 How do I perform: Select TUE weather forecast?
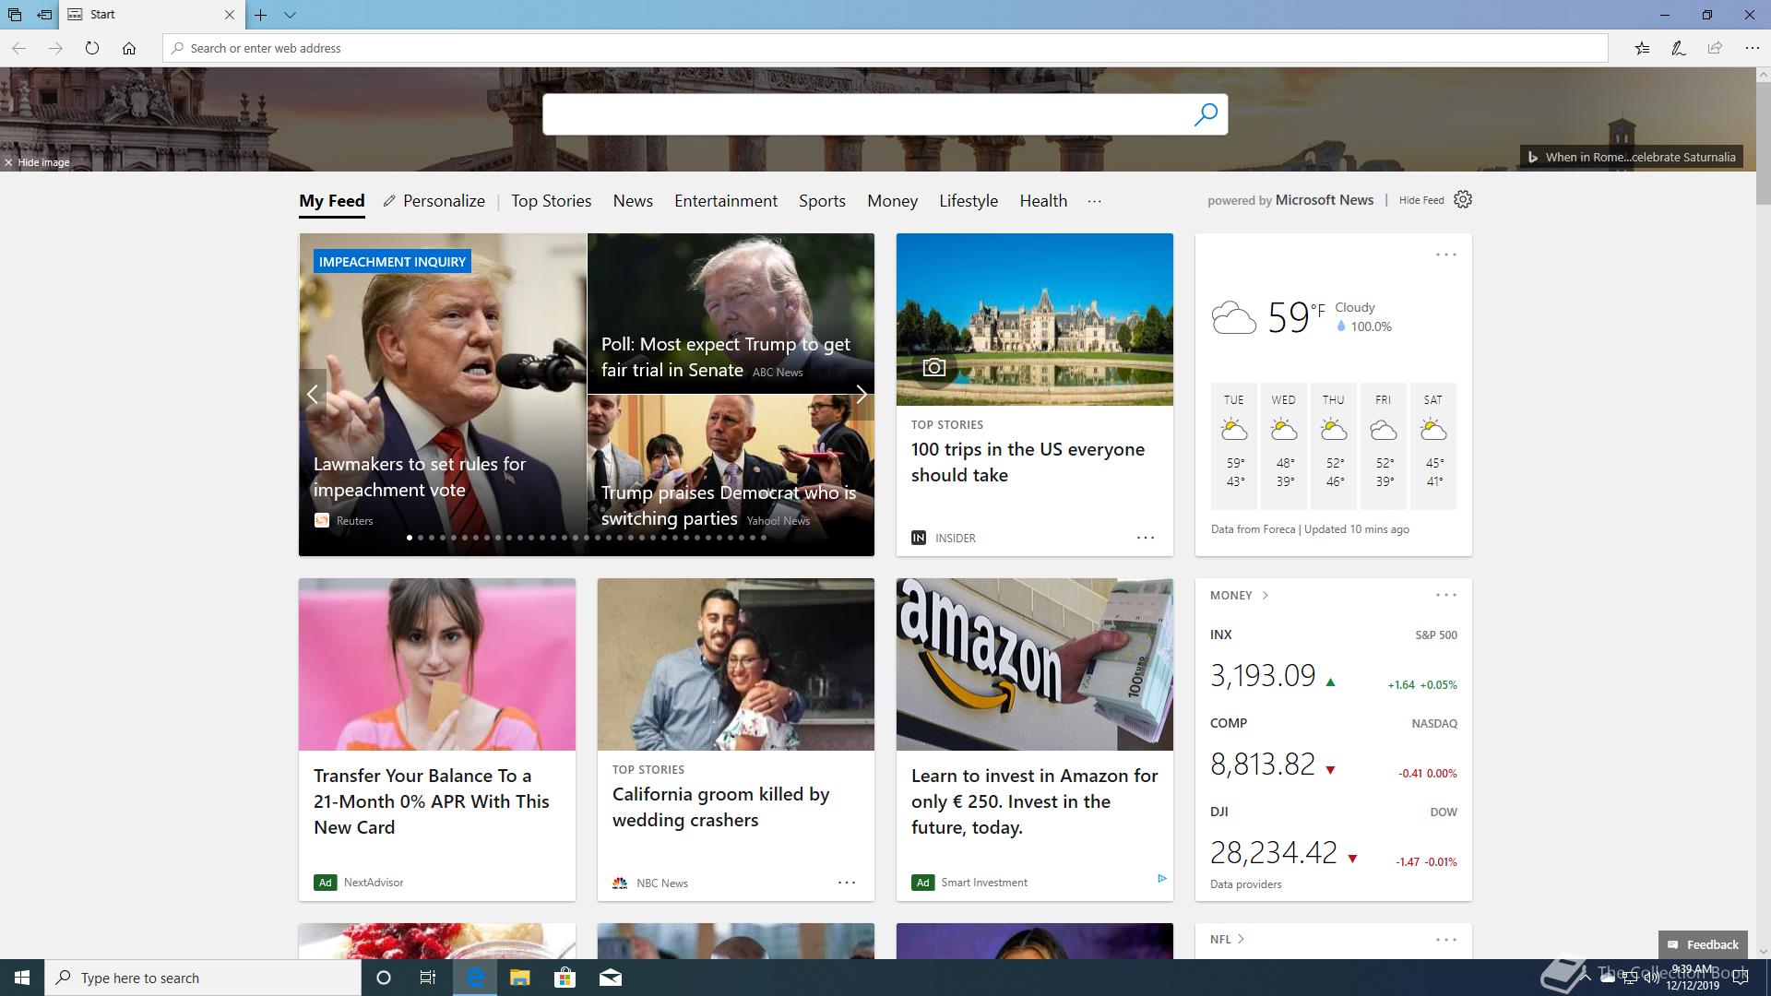tap(1234, 446)
